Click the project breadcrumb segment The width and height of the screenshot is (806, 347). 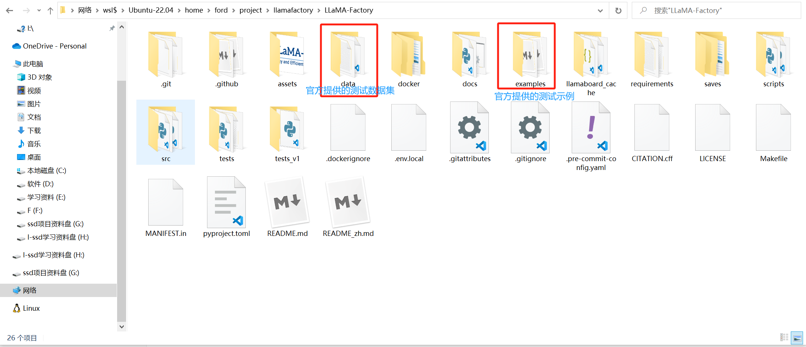coord(251,10)
